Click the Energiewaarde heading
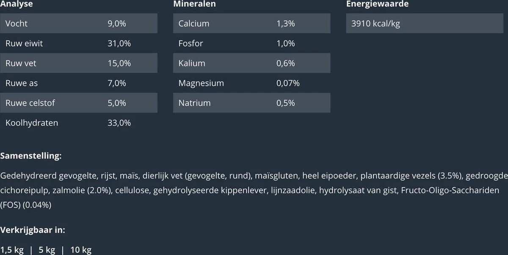The image size is (508, 255). pos(377,4)
